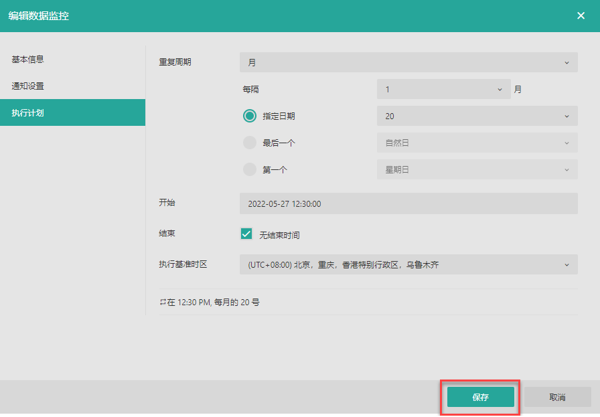
Task: Click the 每隔 label
Action: 250,89
